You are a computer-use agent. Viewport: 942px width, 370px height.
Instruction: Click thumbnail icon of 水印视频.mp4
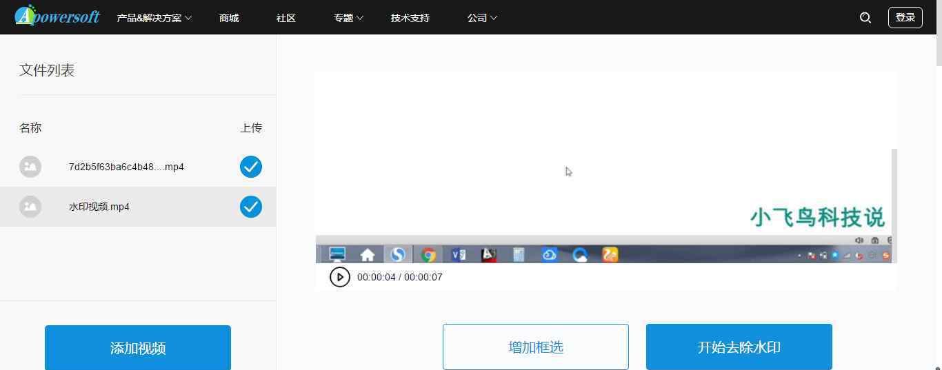pyautogui.click(x=30, y=207)
